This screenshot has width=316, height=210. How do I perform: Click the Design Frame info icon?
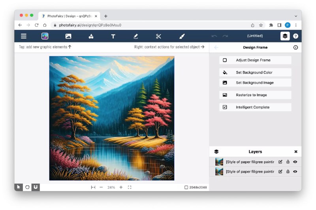point(295,48)
